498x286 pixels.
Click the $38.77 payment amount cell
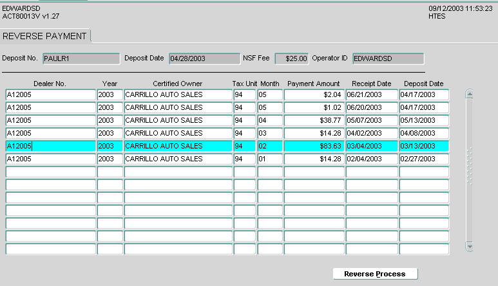[313, 120]
